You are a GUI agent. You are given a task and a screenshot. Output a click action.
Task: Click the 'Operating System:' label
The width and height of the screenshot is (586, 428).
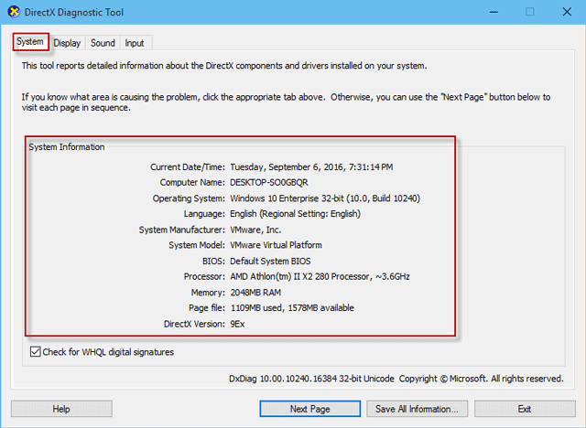(189, 198)
